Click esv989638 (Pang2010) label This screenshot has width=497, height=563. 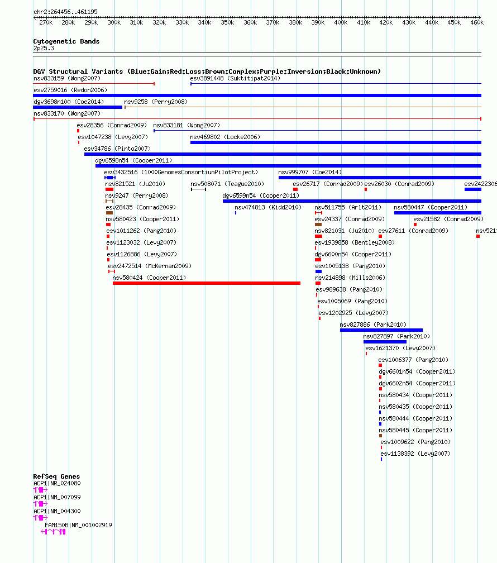(x=349, y=289)
